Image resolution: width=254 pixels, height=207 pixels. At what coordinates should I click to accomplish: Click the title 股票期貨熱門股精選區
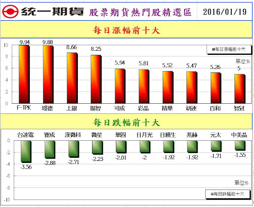[140, 12]
